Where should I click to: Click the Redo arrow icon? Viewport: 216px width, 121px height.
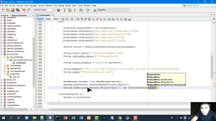click(29, 10)
